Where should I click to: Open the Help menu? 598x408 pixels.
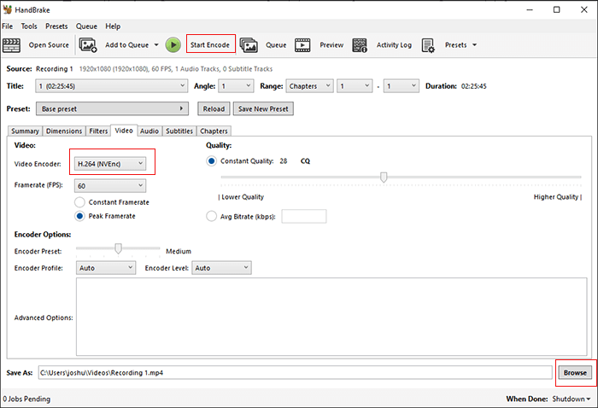click(x=113, y=26)
